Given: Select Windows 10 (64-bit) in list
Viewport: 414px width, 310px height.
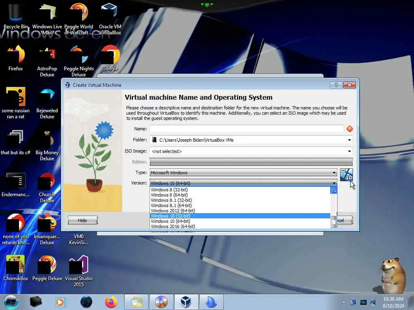Looking at the screenshot, I should (x=240, y=221).
